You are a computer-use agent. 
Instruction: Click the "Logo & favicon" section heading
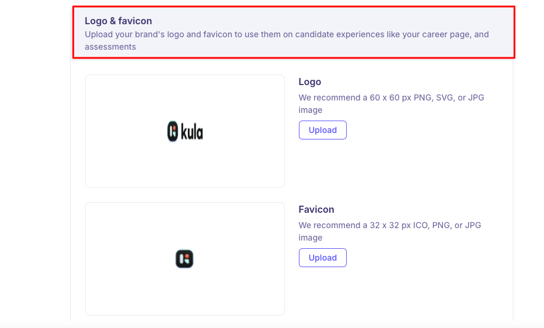coord(118,21)
